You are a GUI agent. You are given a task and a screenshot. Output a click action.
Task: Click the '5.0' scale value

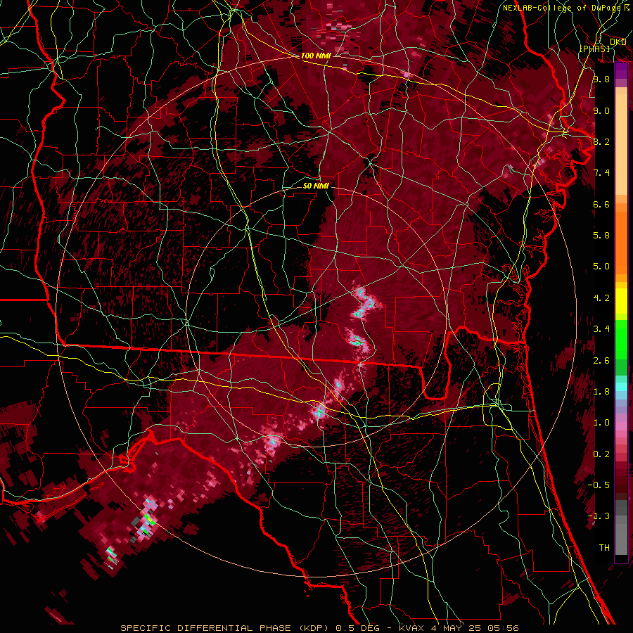[x=601, y=267]
